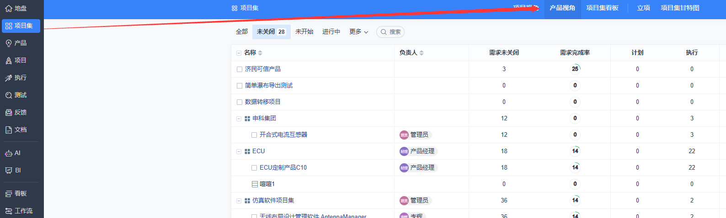The image size is (726, 218).
Task: Open 仿真软件项目集 link
Action: (x=273, y=201)
